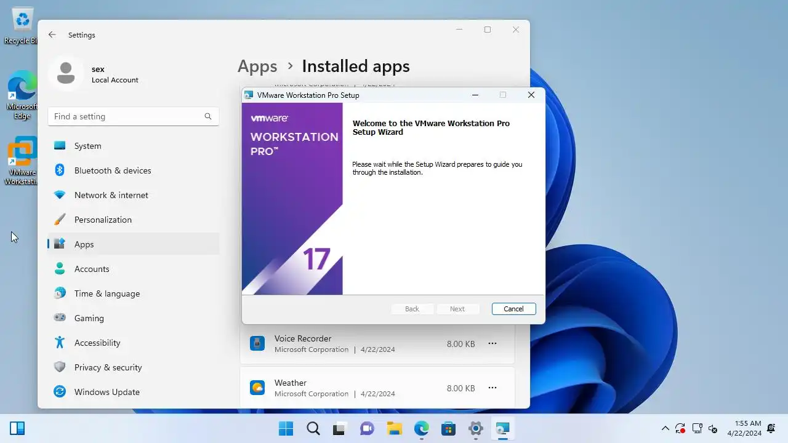This screenshot has height=443, width=788.
Task: Minimize the VMware Setup window
Action: [475, 95]
